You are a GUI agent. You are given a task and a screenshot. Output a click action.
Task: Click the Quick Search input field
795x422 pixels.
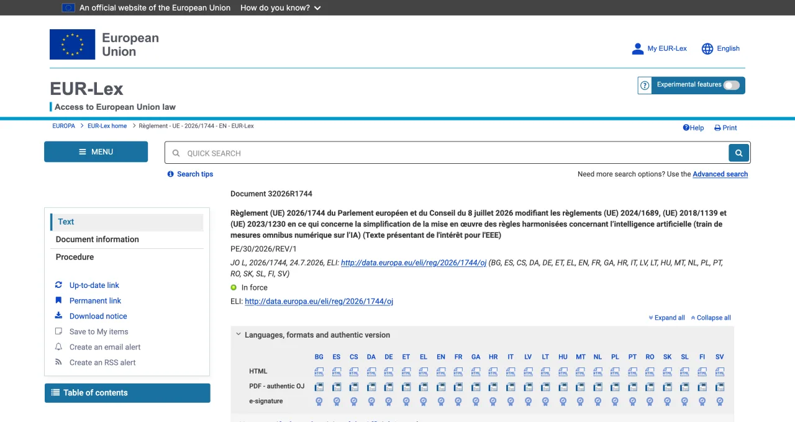(447, 153)
